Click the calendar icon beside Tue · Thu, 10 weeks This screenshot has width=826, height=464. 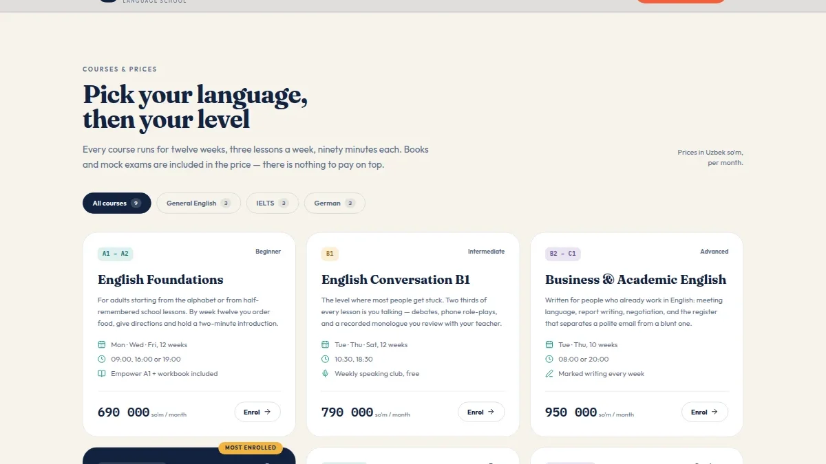(x=549, y=344)
